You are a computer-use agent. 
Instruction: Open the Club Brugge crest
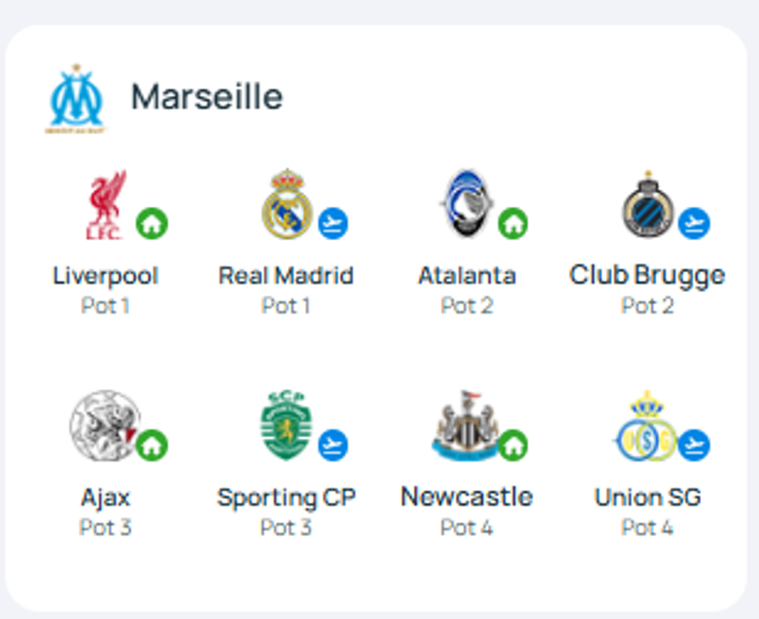647,205
